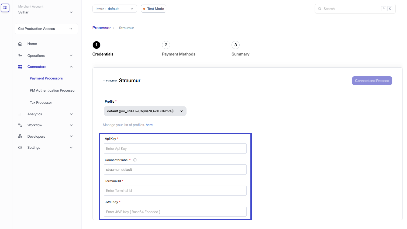The width and height of the screenshot is (407, 229).
Task: Click the Credentials step label
Action: click(x=103, y=54)
